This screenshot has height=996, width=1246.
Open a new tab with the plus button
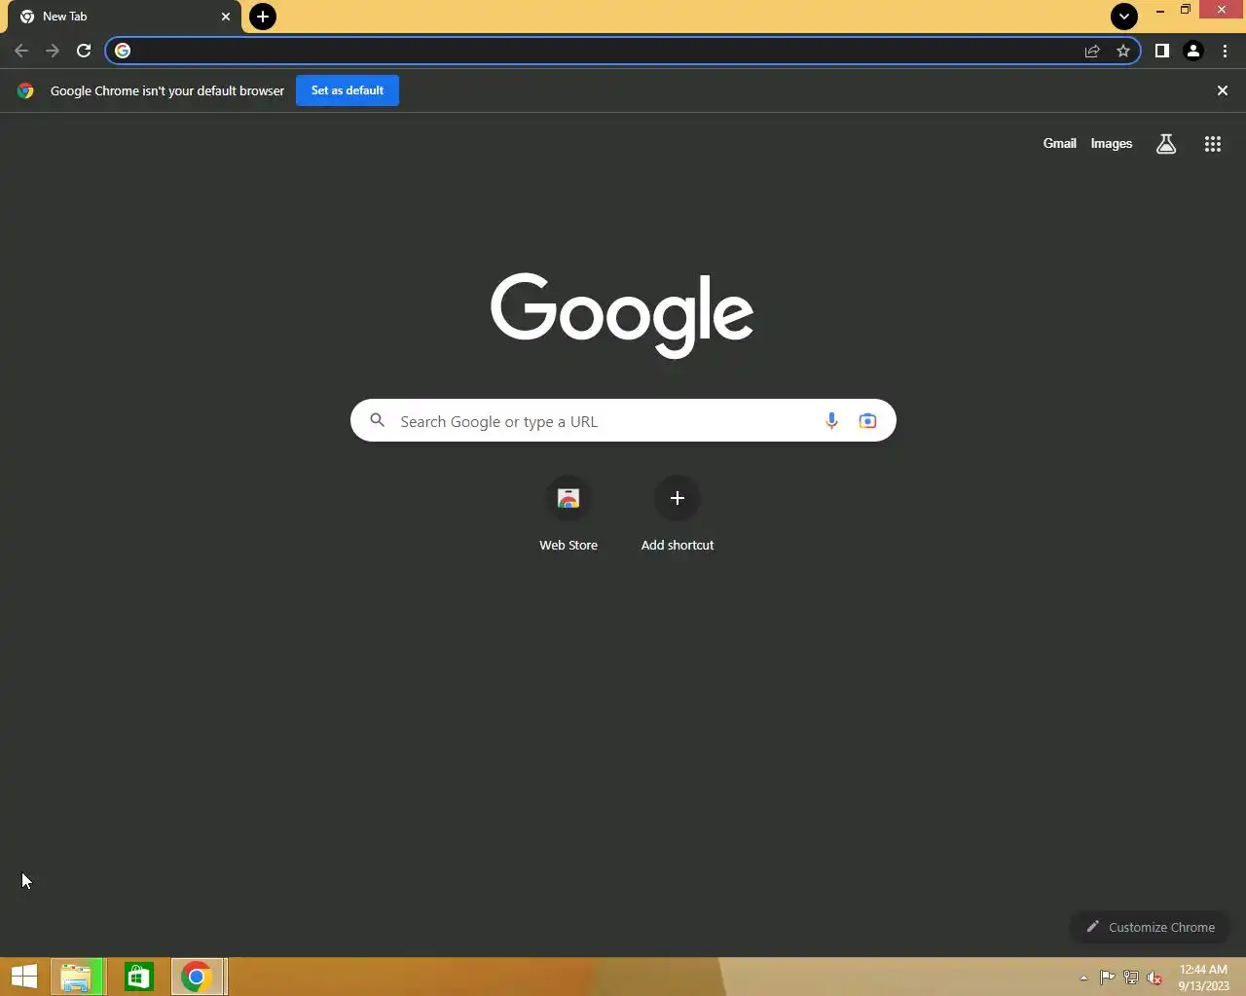coord(263,17)
